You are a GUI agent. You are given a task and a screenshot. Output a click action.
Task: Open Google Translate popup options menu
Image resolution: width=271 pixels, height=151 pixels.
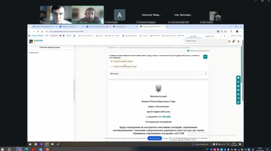tap(221, 36)
